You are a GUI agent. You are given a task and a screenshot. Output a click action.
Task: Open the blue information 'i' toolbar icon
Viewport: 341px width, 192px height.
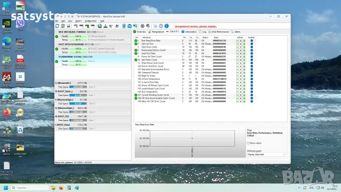(x=167, y=26)
